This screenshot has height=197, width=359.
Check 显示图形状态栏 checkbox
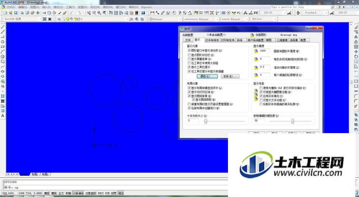pyautogui.click(x=189, y=55)
